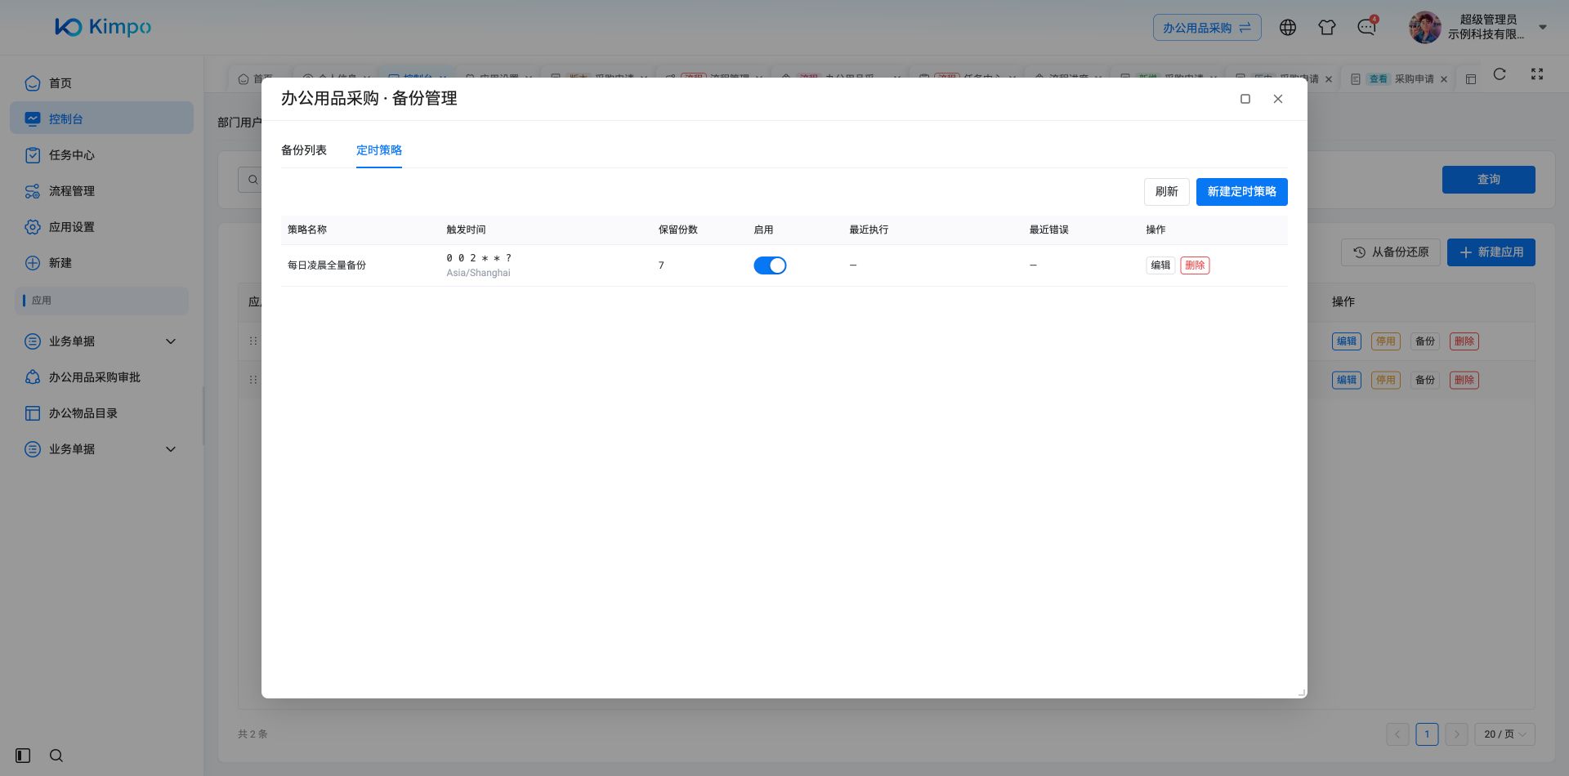
Task: Open sidebar search magnifier icon
Action: 56,756
